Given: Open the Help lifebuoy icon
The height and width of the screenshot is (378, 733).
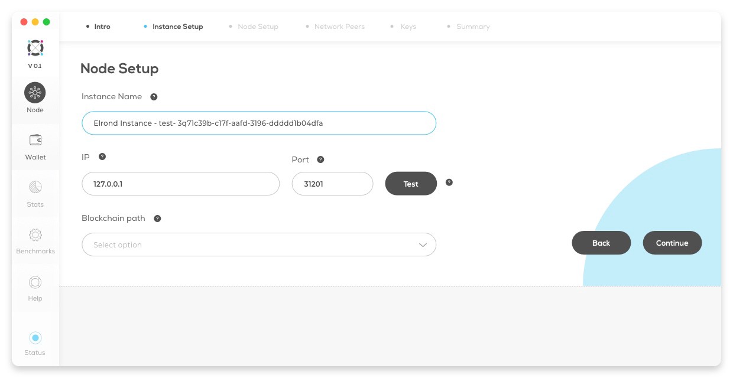Looking at the screenshot, I should (35, 282).
